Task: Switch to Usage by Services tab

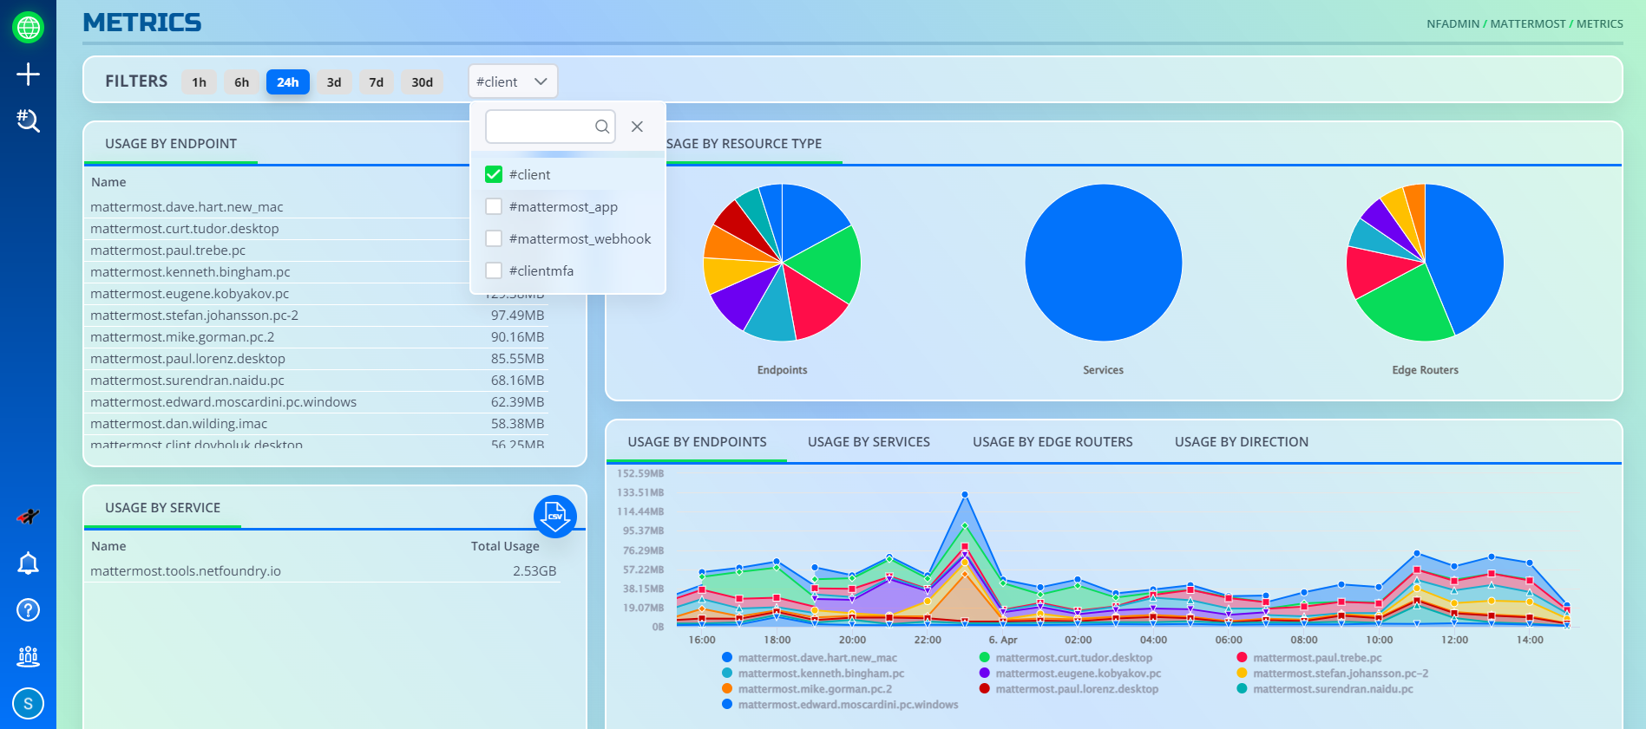Action: 869,442
